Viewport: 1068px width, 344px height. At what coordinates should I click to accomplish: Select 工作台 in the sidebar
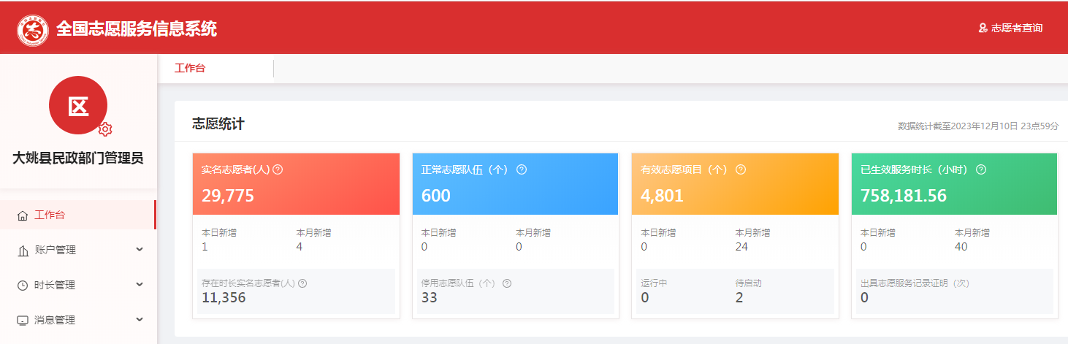click(50, 215)
